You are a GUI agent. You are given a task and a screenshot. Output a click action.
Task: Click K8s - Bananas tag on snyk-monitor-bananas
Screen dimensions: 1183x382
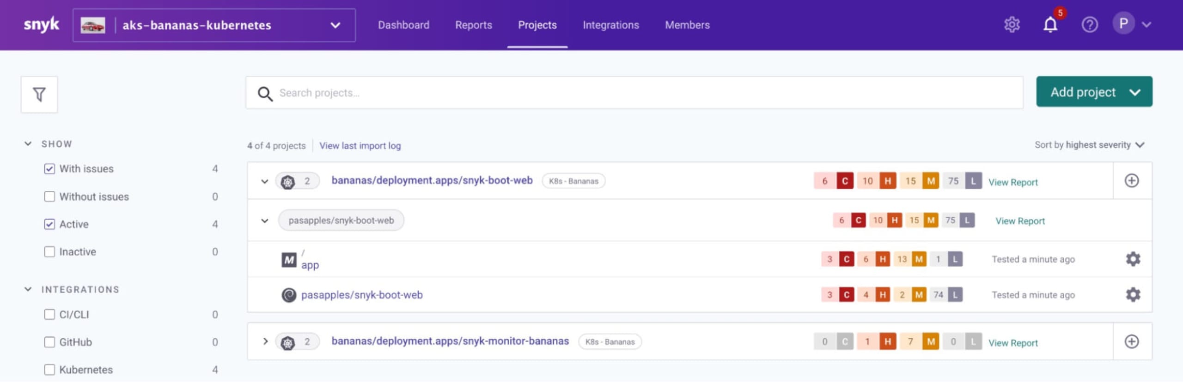[x=610, y=342]
